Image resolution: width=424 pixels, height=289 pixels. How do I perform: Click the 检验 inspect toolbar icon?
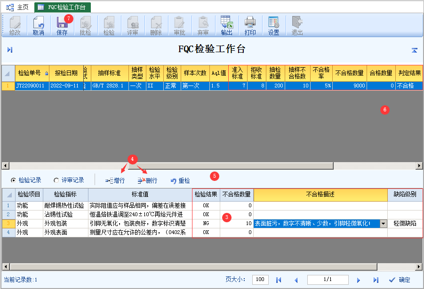pos(109,26)
